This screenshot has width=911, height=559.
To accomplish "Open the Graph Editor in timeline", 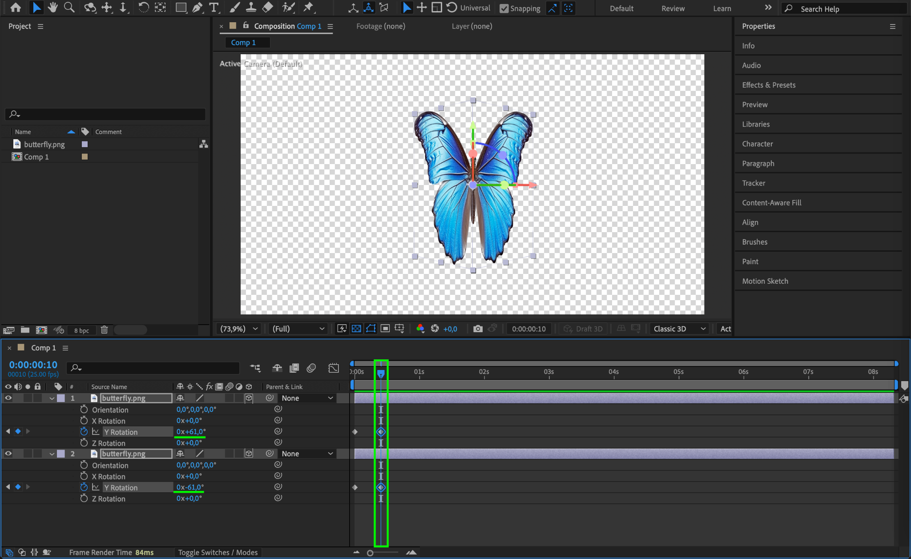I will [333, 368].
